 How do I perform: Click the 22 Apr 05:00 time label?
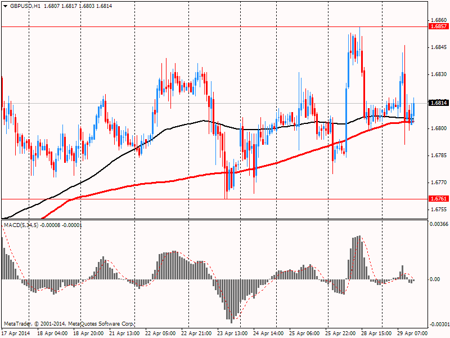161,333
